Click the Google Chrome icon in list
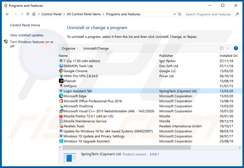This screenshot has width=244, height=168. pyautogui.click(x=61, y=71)
